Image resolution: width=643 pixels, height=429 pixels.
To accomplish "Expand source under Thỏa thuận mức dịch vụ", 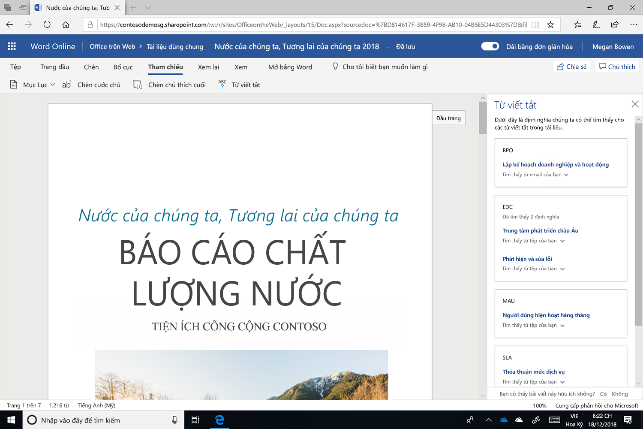I will point(534,382).
